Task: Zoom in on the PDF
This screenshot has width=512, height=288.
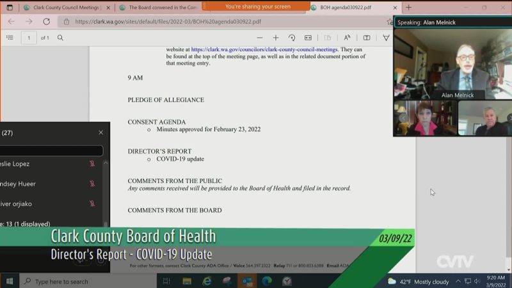Action: 276,38
